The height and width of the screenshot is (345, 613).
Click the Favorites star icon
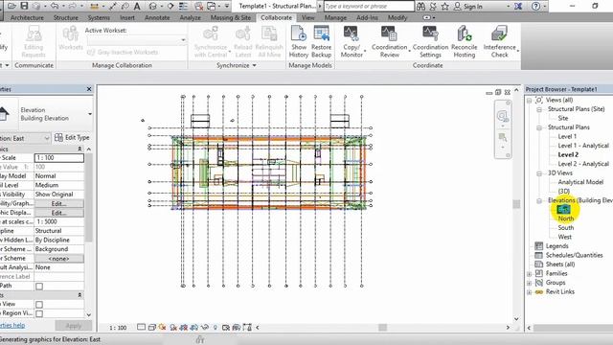[x=444, y=7]
